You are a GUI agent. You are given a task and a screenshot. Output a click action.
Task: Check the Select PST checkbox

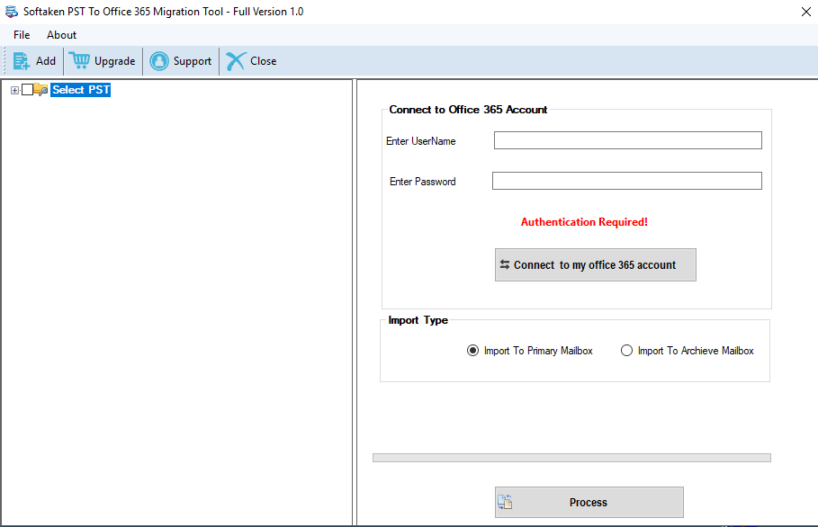[28, 90]
